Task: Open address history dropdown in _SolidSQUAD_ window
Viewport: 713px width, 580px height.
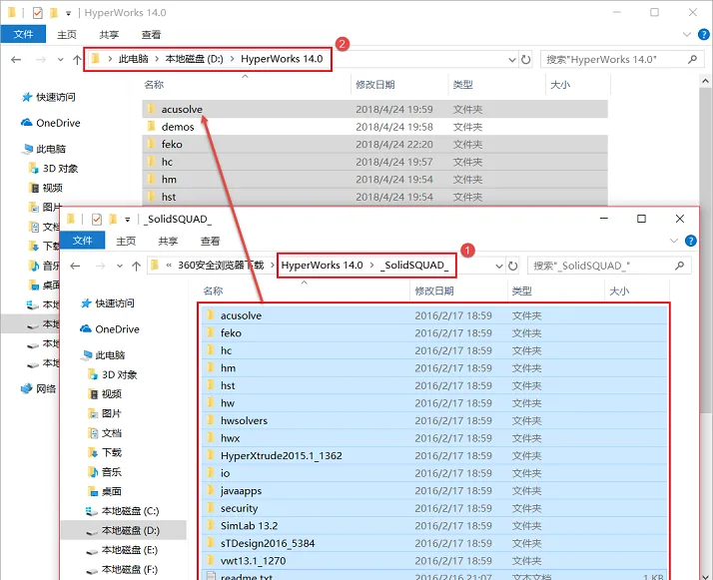Action: tap(499, 266)
